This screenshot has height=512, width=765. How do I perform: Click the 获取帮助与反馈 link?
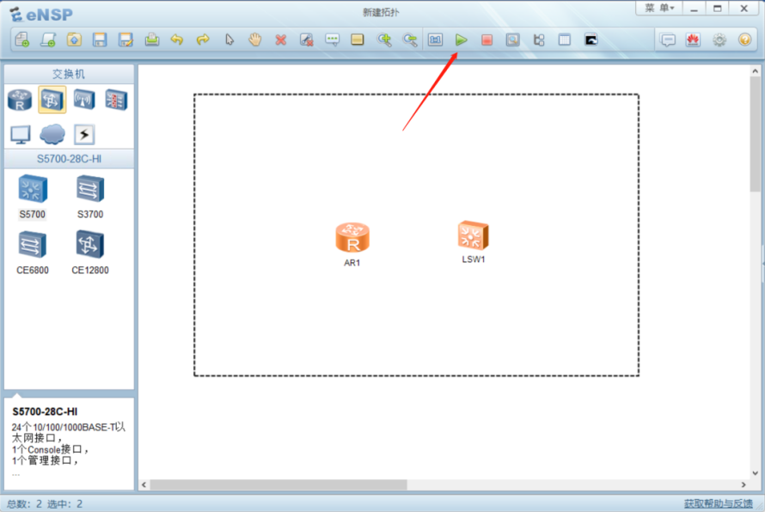pos(719,503)
